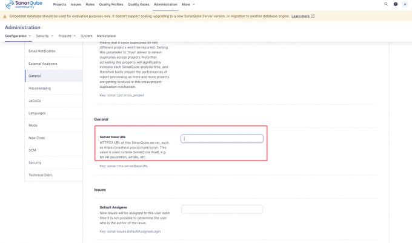Expand the Projects dropdown under Administration
Image resolution: width=412 pixels, height=243 pixels.
coord(67,36)
